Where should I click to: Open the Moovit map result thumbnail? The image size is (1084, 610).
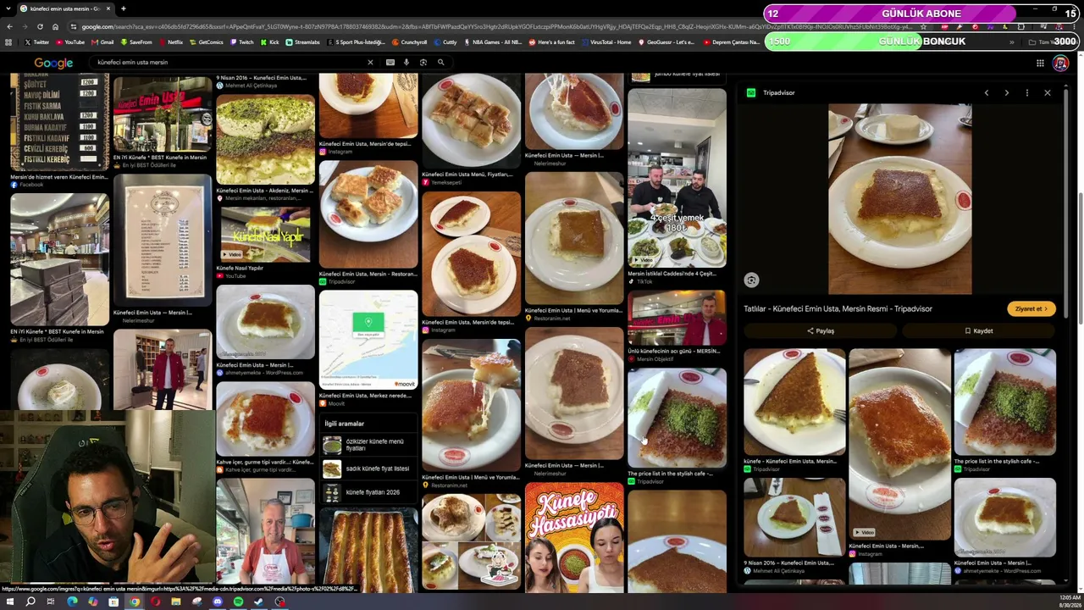click(368, 340)
